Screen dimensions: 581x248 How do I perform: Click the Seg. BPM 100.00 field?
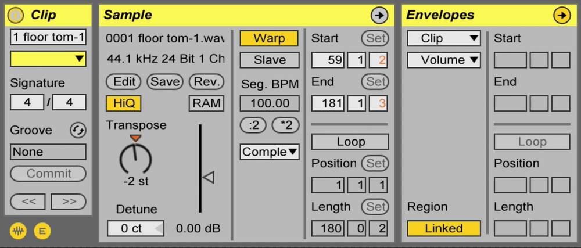point(270,103)
